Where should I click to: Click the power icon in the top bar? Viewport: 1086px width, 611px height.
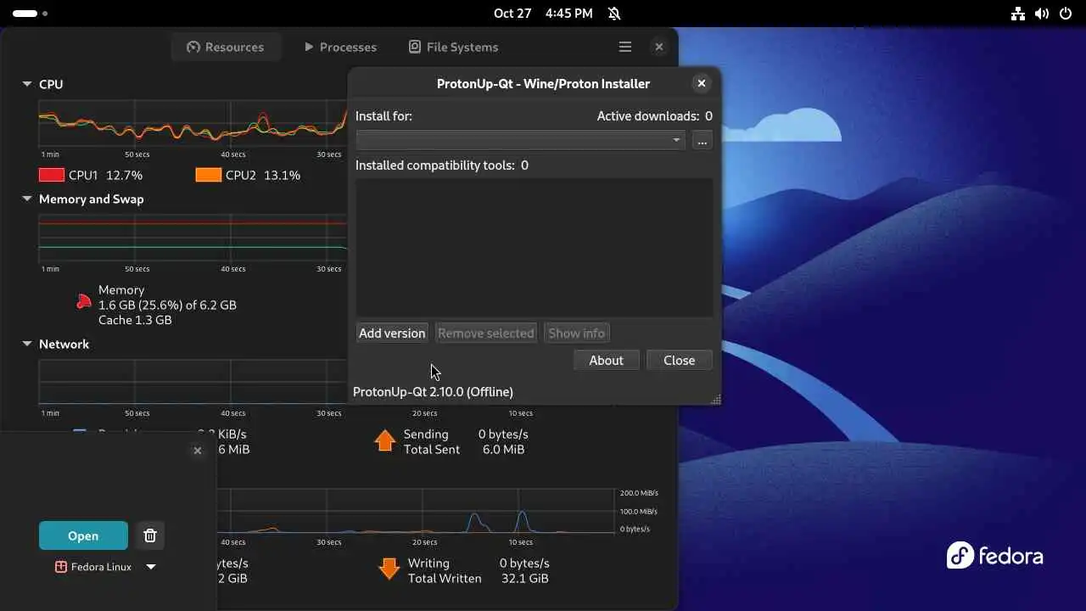(x=1066, y=14)
